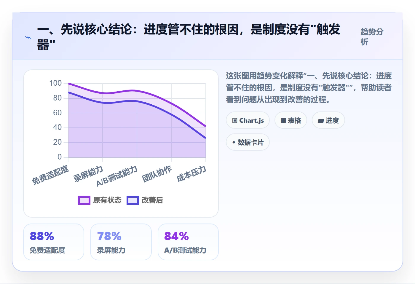Click the 录屏能力 x-axis label on chart
Image resolution: width=415 pixels, height=284 pixels.
(88, 174)
